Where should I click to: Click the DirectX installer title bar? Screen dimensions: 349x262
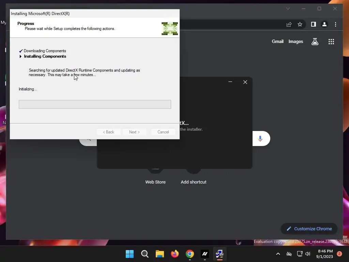[x=95, y=14]
